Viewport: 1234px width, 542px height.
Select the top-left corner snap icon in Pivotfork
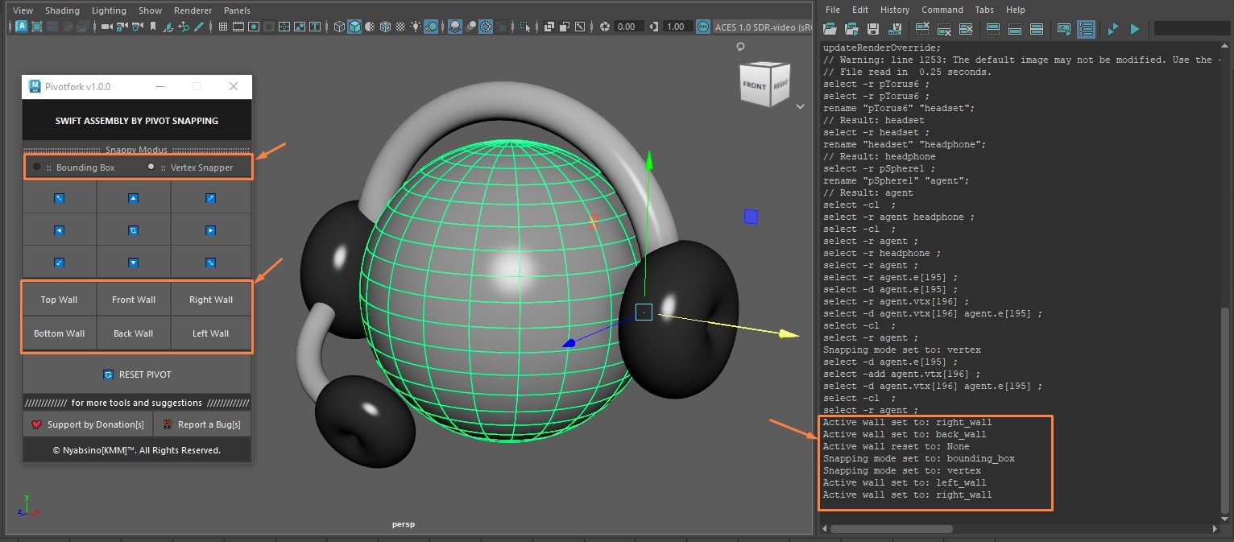click(59, 197)
